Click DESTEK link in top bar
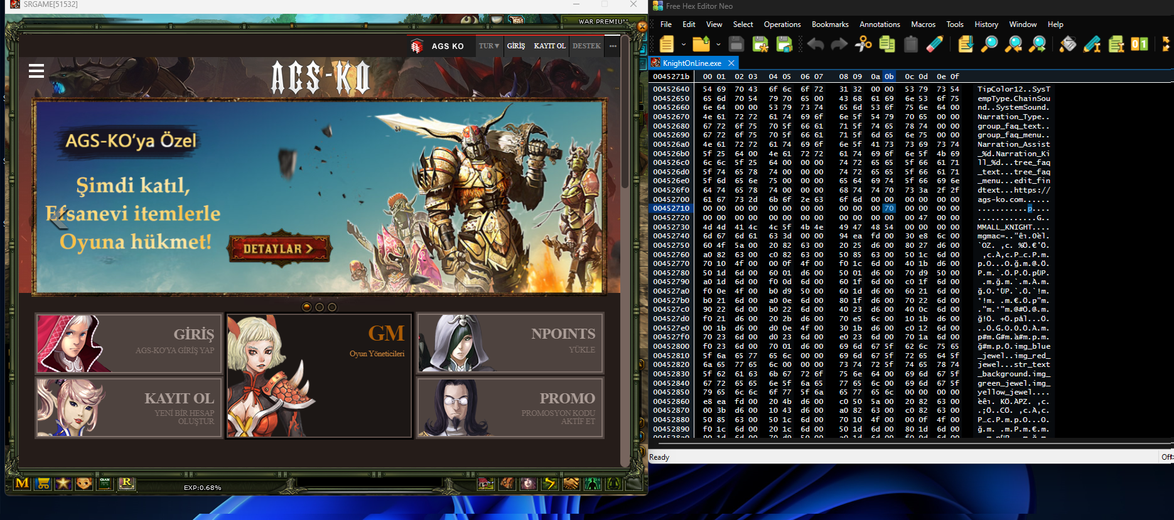Image resolution: width=1174 pixels, height=520 pixels. (586, 46)
